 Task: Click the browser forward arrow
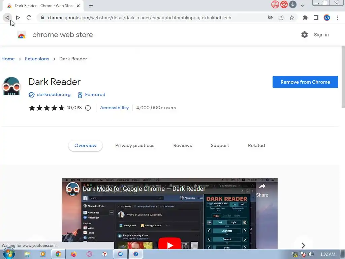(x=18, y=18)
